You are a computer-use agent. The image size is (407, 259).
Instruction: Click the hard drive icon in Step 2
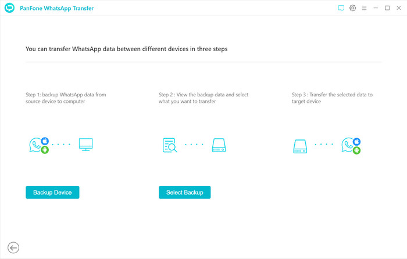tap(219, 145)
